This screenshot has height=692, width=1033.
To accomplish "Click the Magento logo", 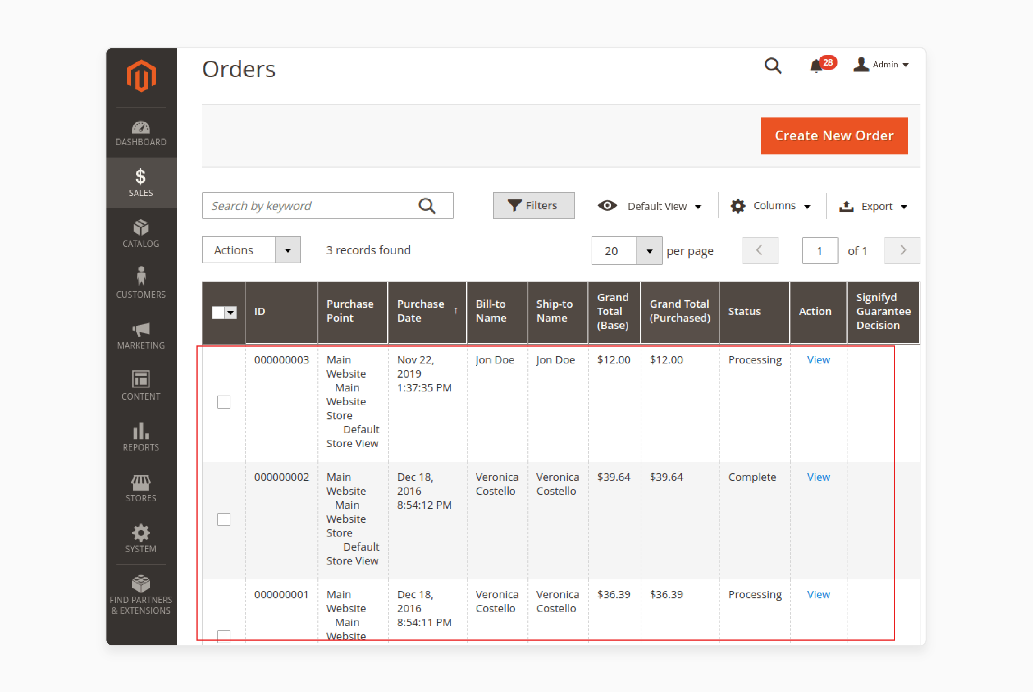I will click(141, 76).
